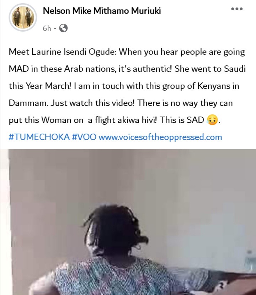256x295 pixels.
Task: Click the 'put this Woman on a flight' line
Action: click(x=62, y=120)
